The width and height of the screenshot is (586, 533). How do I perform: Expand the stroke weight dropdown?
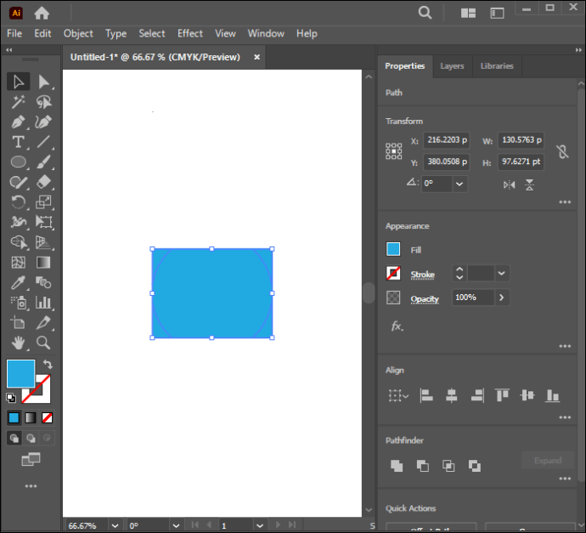coord(502,274)
